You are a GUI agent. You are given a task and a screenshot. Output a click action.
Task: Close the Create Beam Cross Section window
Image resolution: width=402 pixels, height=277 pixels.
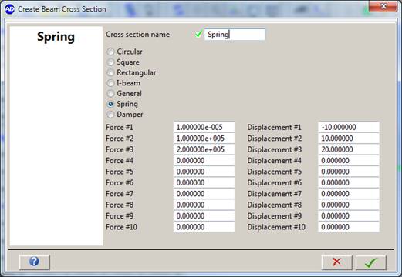coord(383,6)
